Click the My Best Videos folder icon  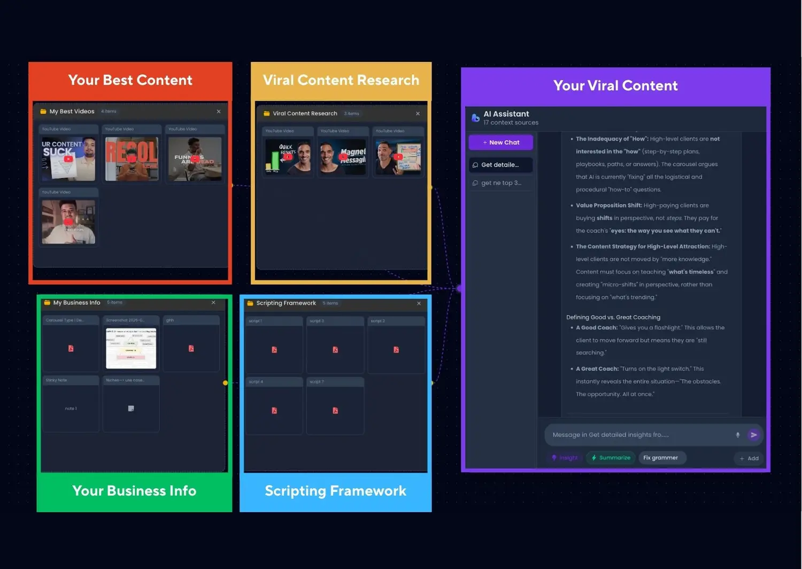point(43,112)
